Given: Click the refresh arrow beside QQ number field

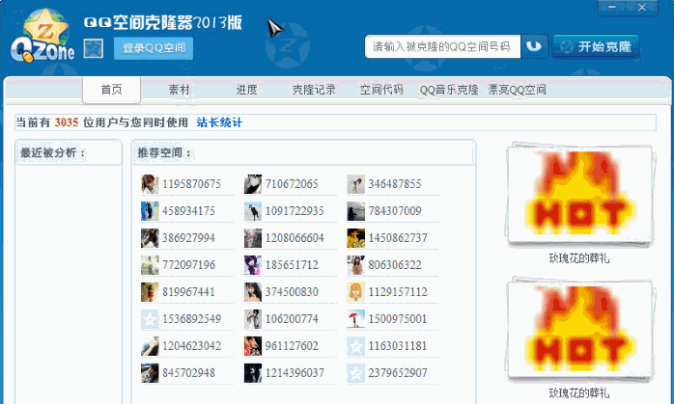Looking at the screenshot, I should click(x=534, y=46).
